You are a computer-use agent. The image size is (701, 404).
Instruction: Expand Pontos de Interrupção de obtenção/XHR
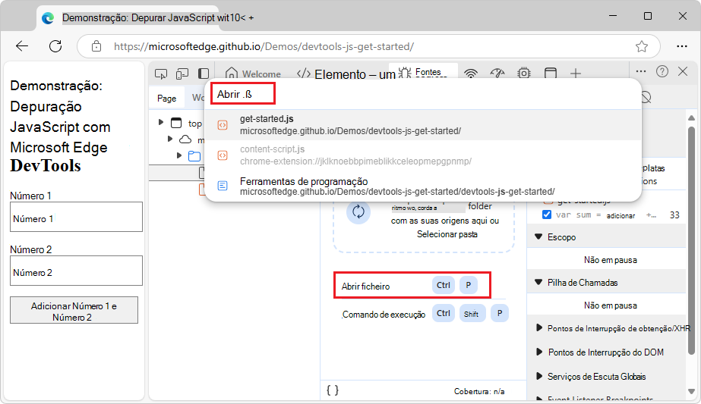[538, 327]
